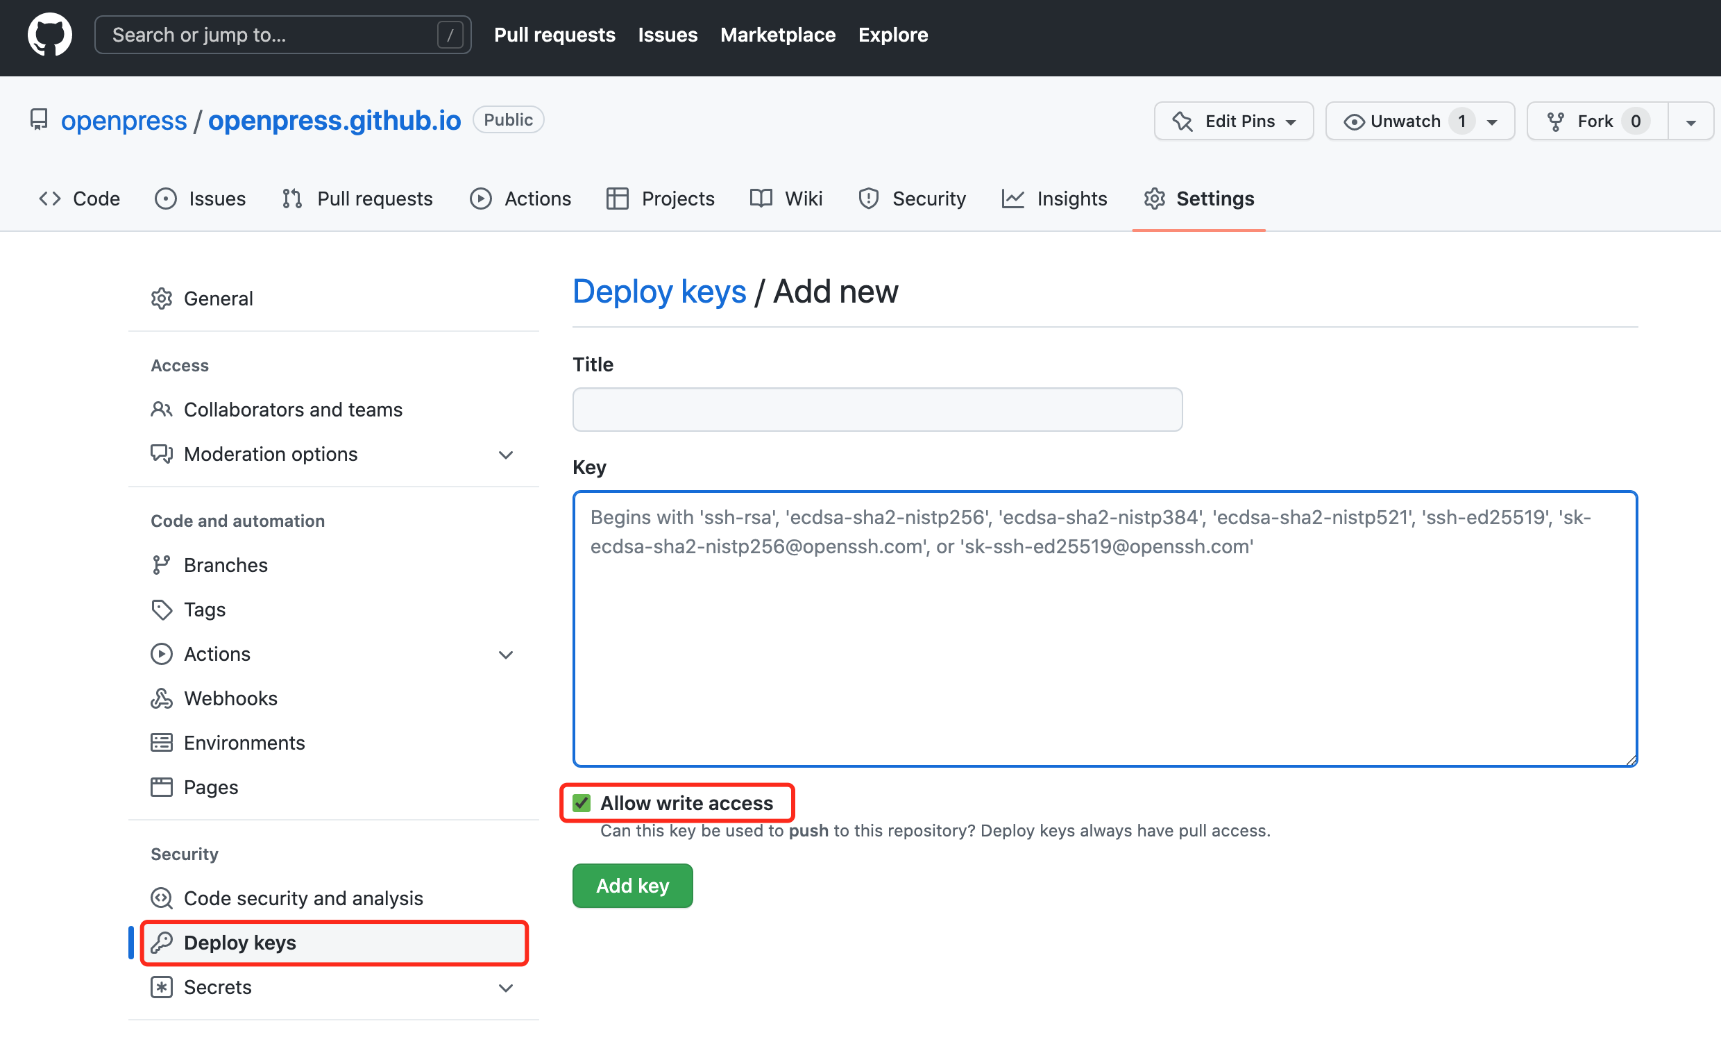Click the key icon beside Deploy keys
This screenshot has width=1721, height=1044.
pyautogui.click(x=161, y=943)
